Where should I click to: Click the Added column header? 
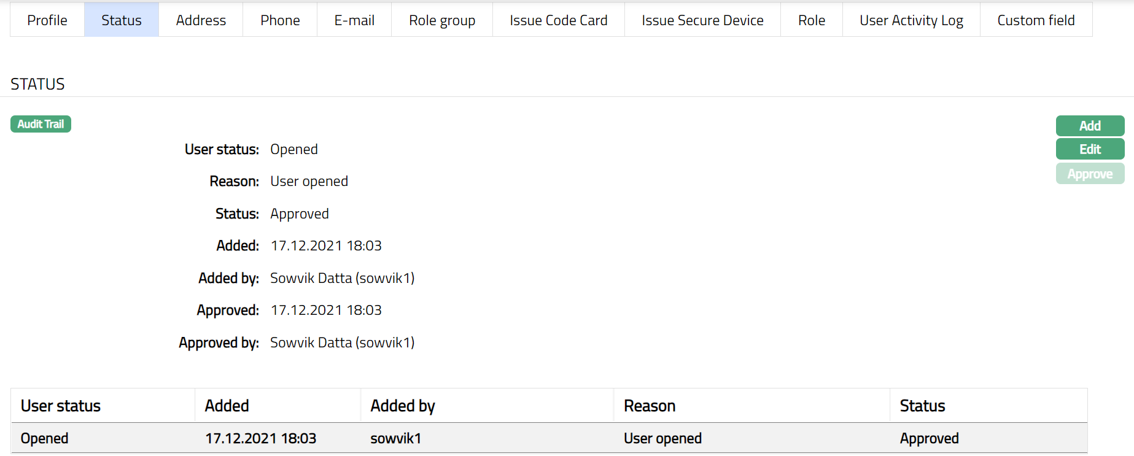(x=227, y=406)
